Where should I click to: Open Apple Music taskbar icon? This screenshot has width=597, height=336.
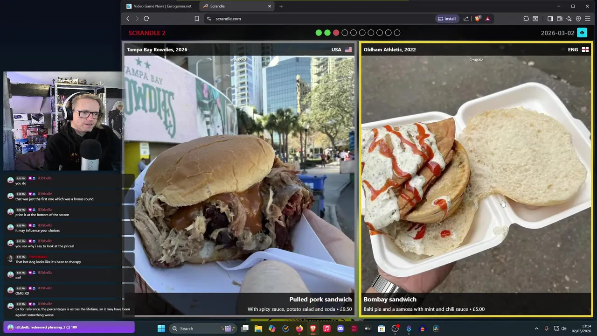pos(326,329)
